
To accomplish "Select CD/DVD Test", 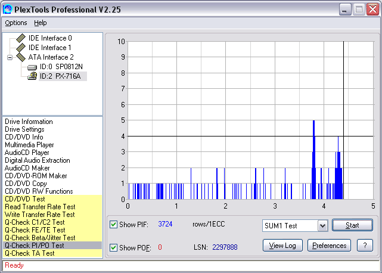I will click(52, 199).
